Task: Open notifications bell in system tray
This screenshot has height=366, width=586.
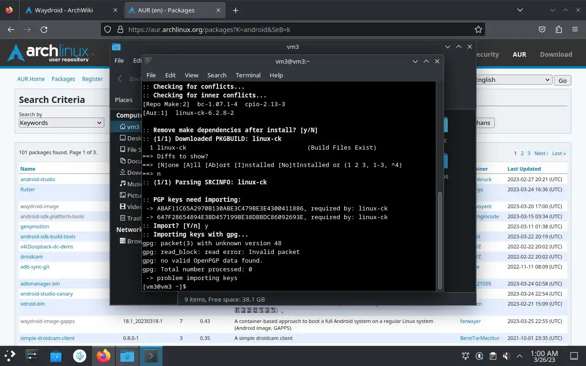Action: (x=466, y=355)
